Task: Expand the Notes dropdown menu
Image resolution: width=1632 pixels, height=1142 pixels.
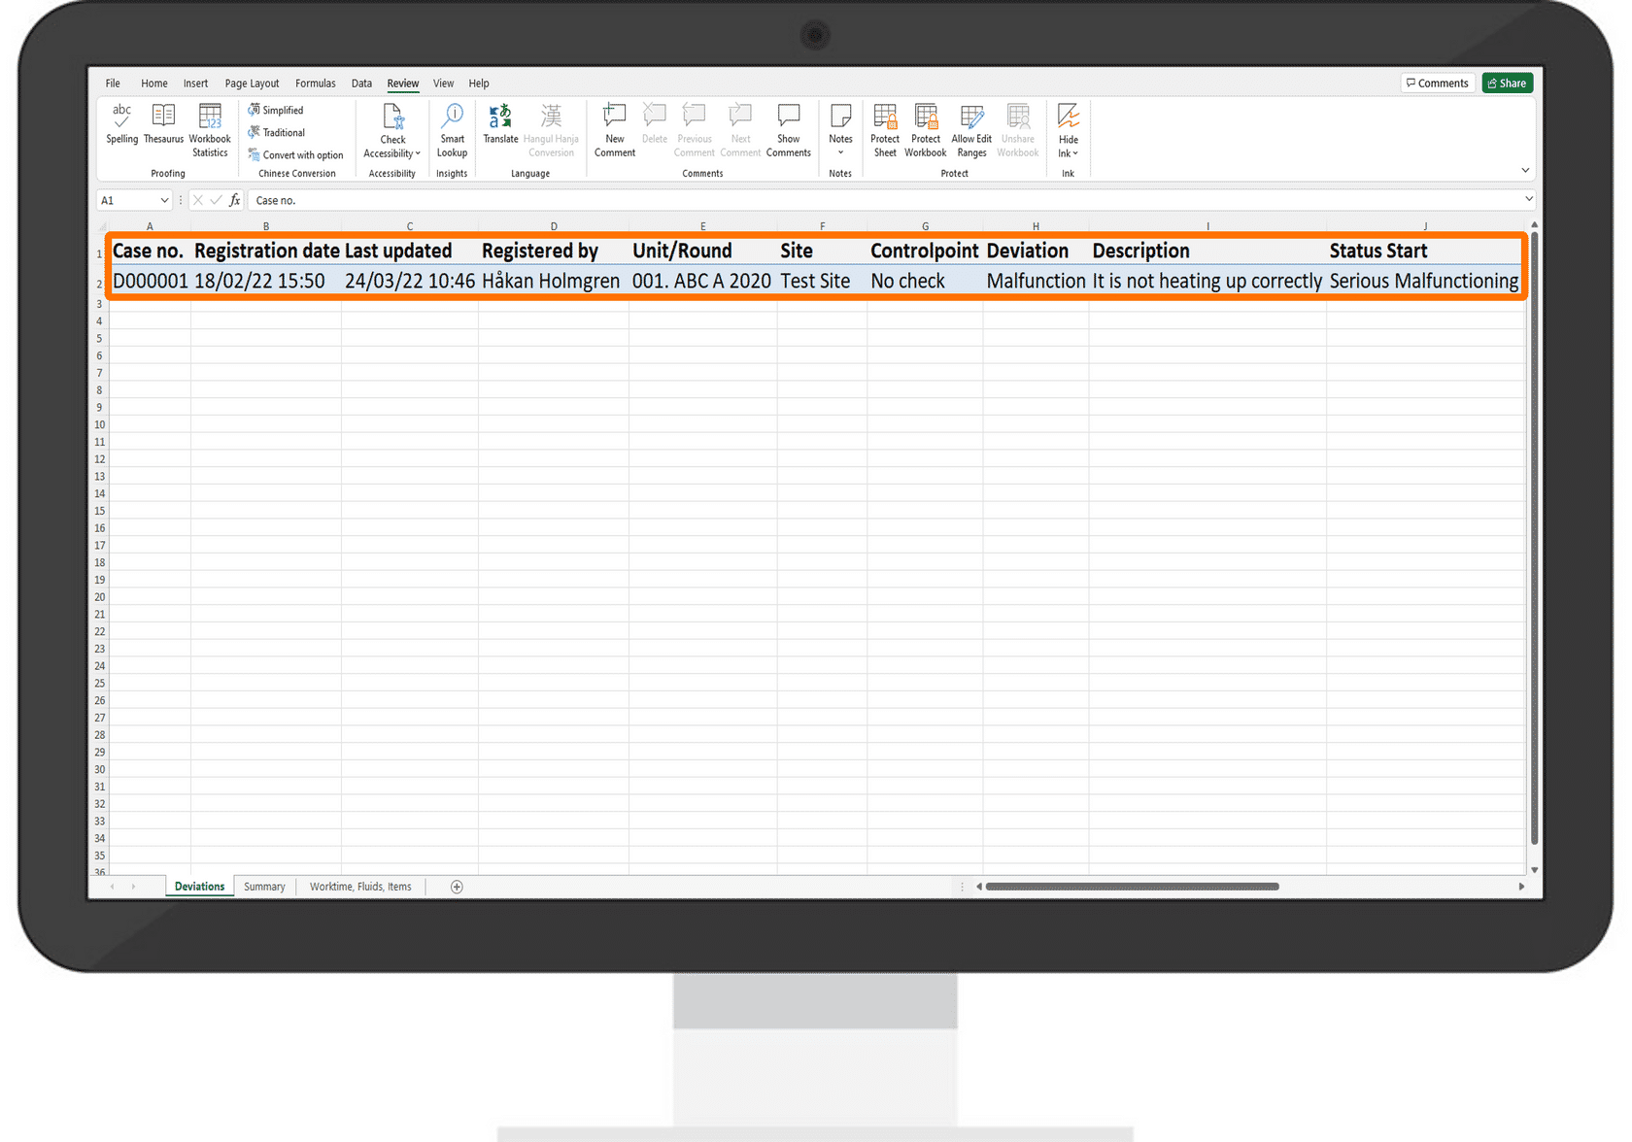Action: [840, 152]
